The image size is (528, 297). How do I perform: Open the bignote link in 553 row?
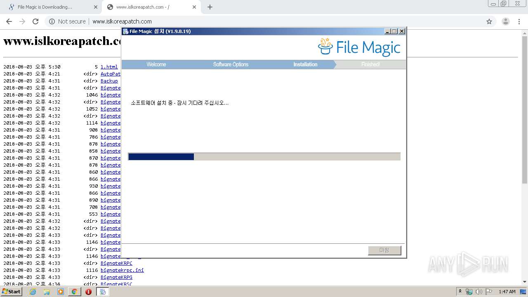tap(111, 214)
